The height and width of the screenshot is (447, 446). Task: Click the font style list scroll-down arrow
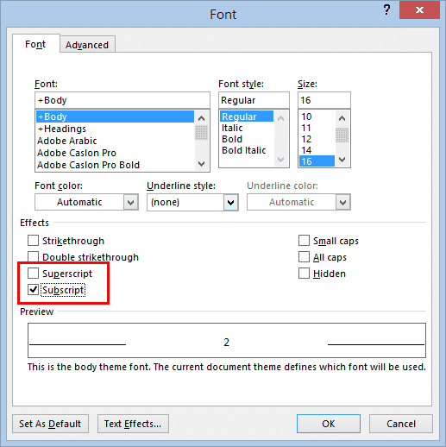pos(280,159)
